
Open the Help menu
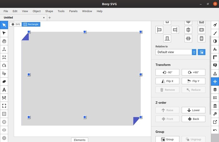(99, 11)
